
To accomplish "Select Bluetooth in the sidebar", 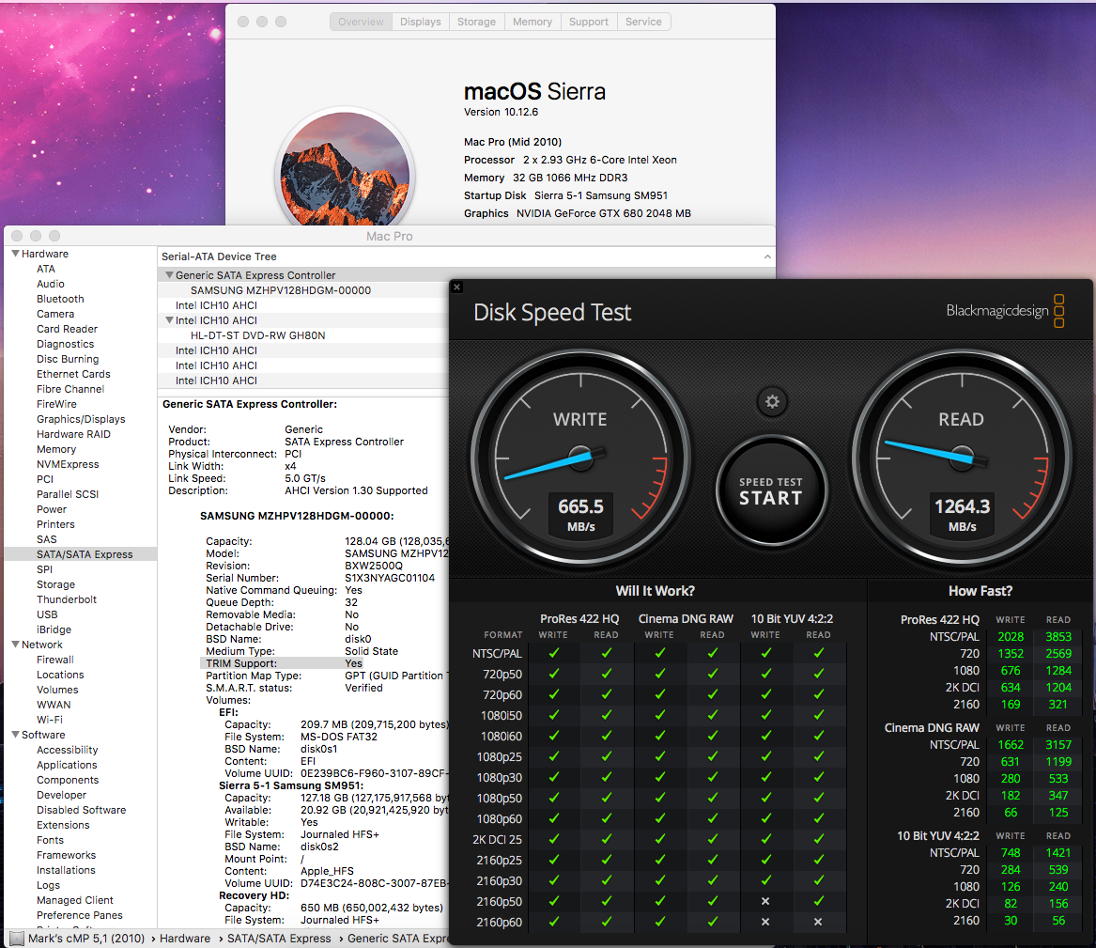I will 60,299.
